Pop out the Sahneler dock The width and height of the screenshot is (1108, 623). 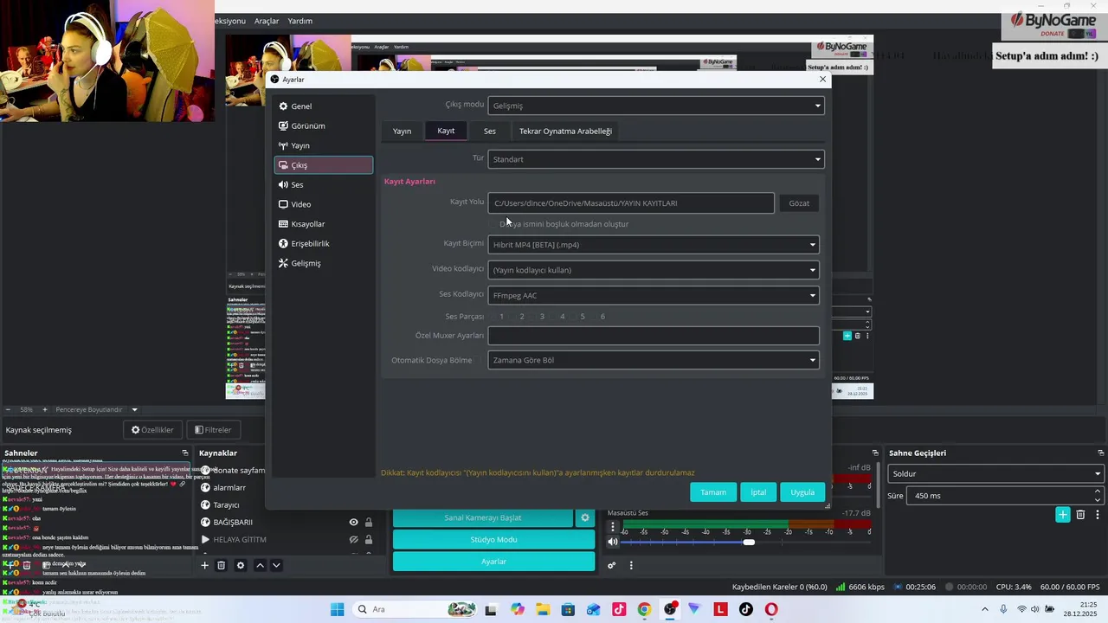point(184,453)
